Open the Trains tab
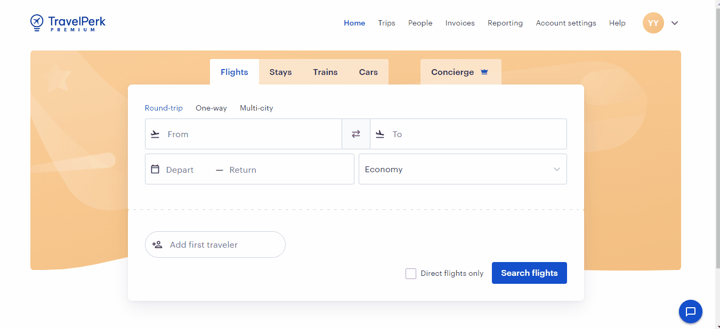The image size is (720, 329). 325,72
